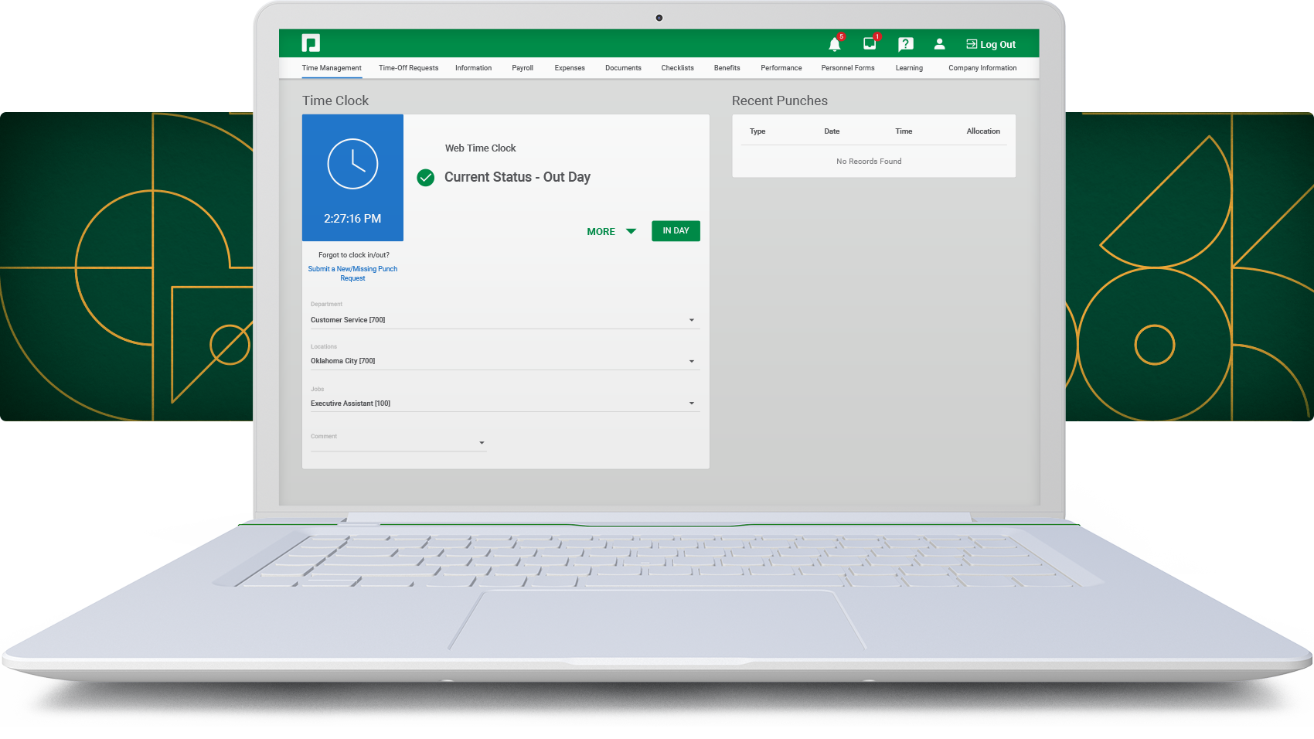Open the Payroll tab
The height and width of the screenshot is (739, 1314).
tap(523, 68)
